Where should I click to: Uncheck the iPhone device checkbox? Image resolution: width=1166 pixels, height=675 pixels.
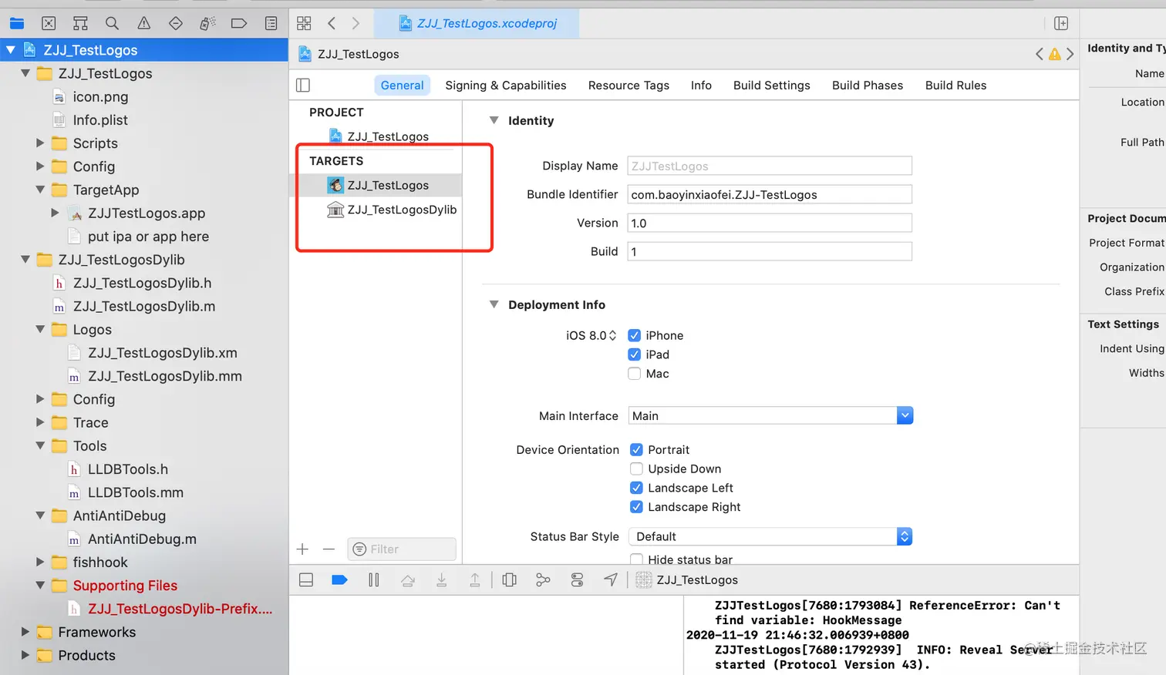[x=634, y=335]
